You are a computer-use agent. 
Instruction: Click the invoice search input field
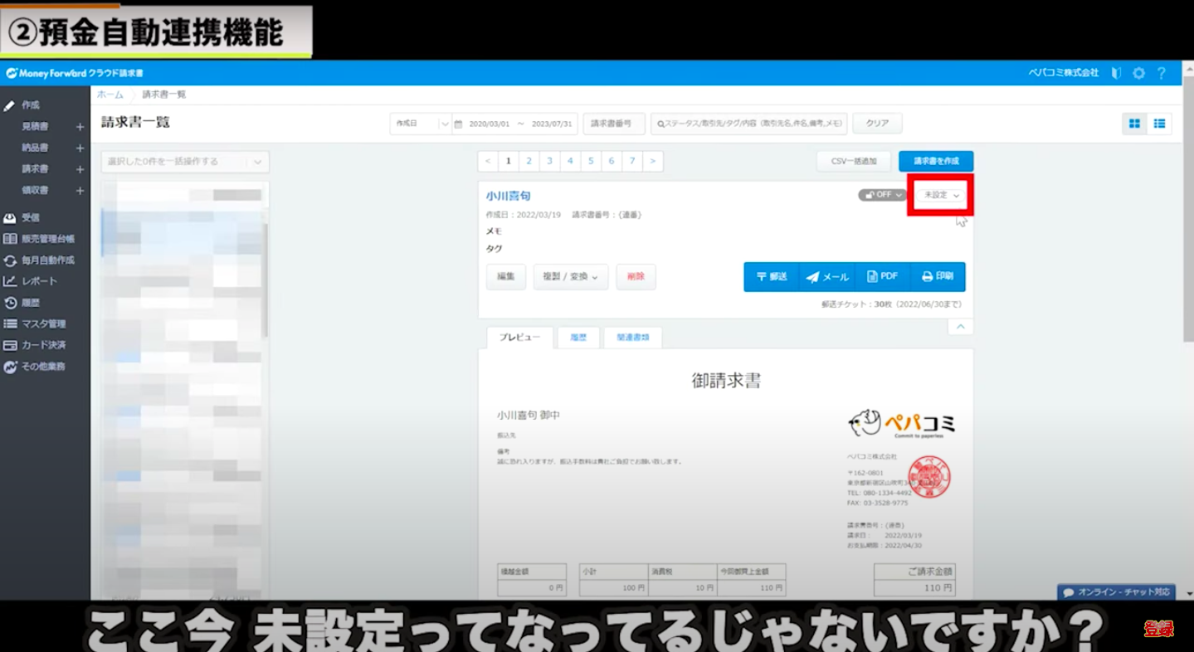point(750,124)
